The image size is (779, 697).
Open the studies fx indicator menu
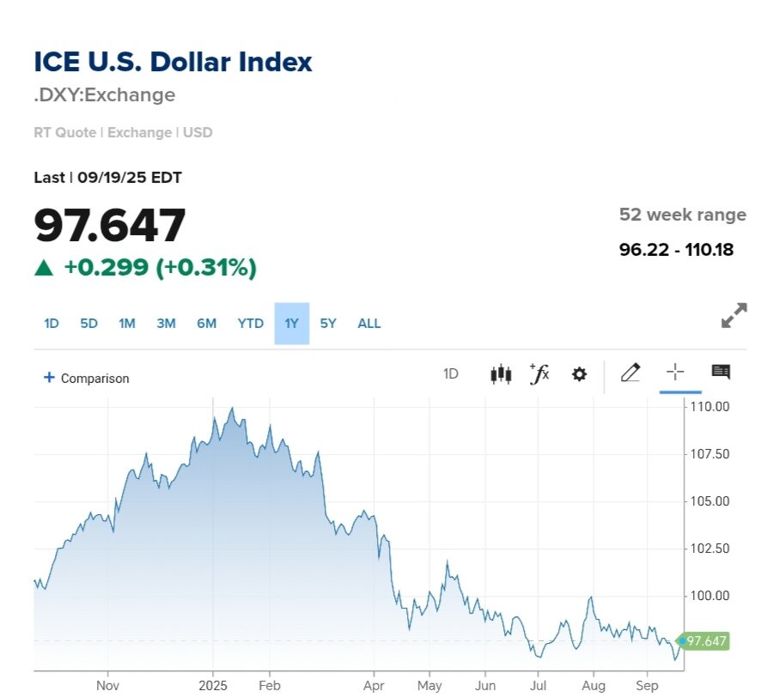pos(539,374)
